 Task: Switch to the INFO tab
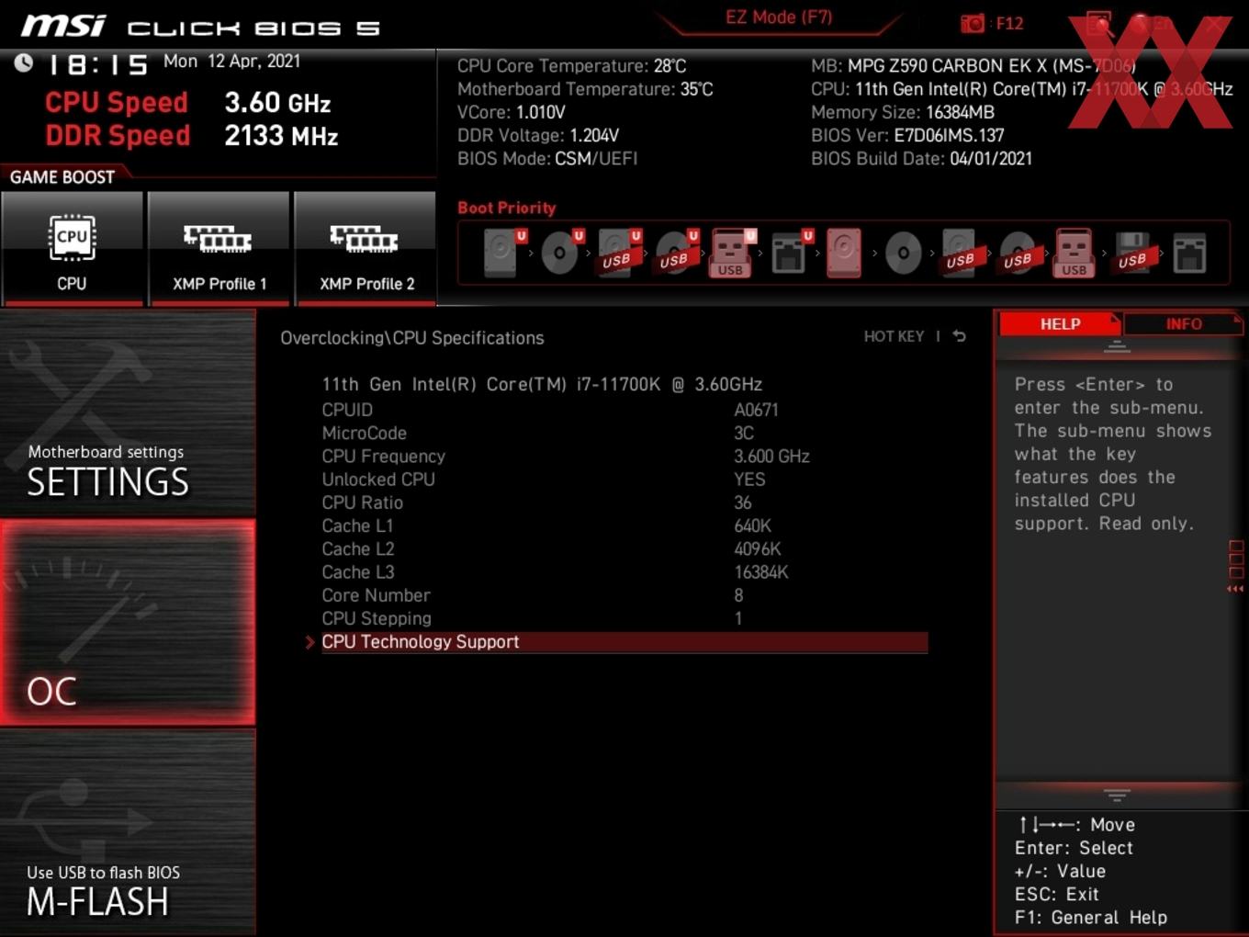point(1183,324)
